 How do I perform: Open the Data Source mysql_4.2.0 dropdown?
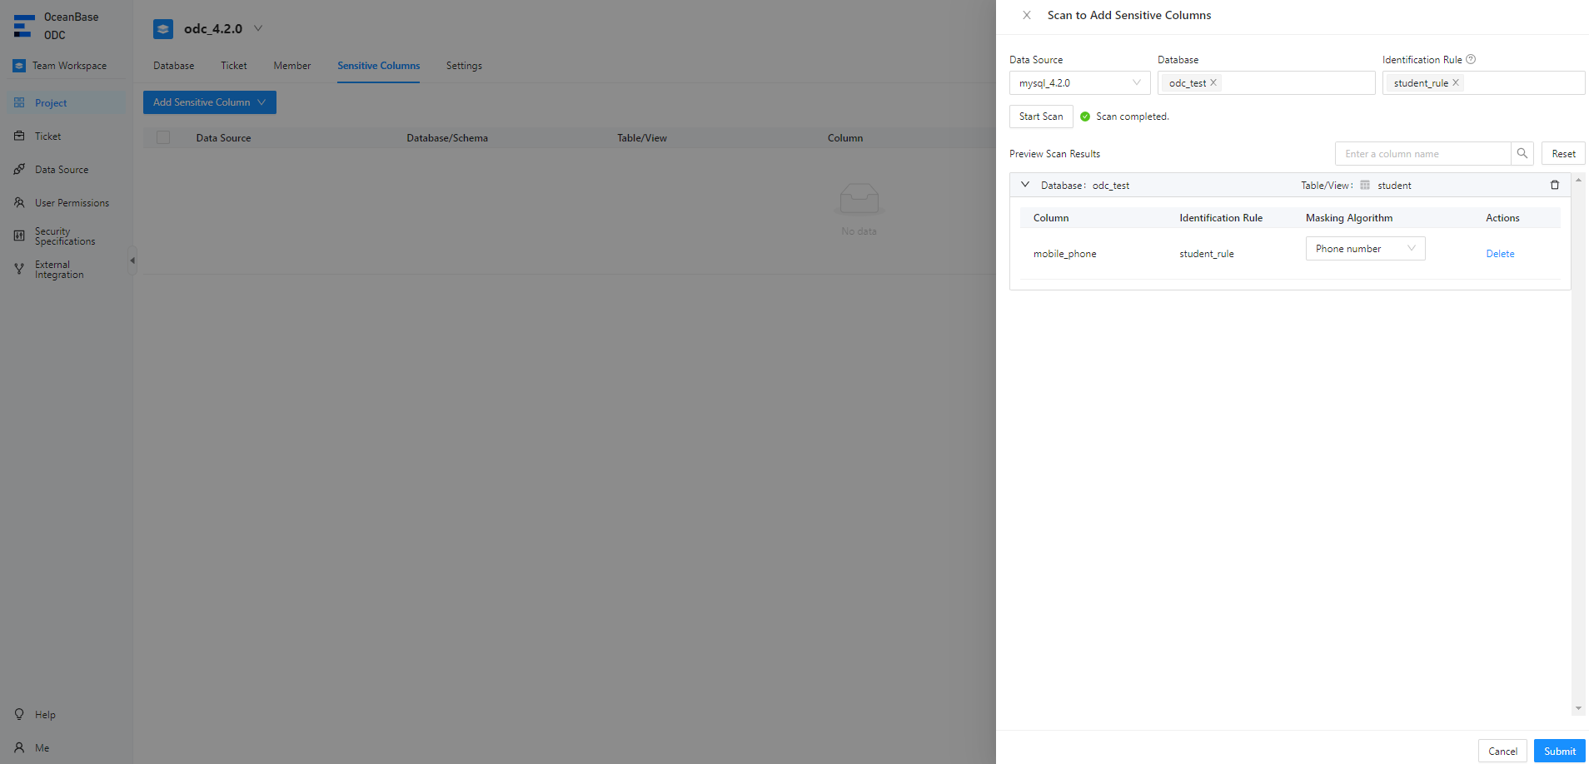[1079, 83]
